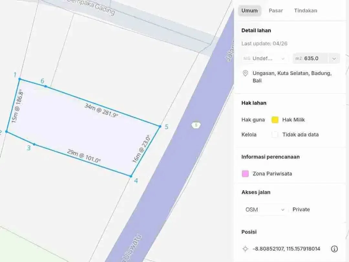Click the Posisi heading
Screen dimensions: 349x262
tap(249, 232)
